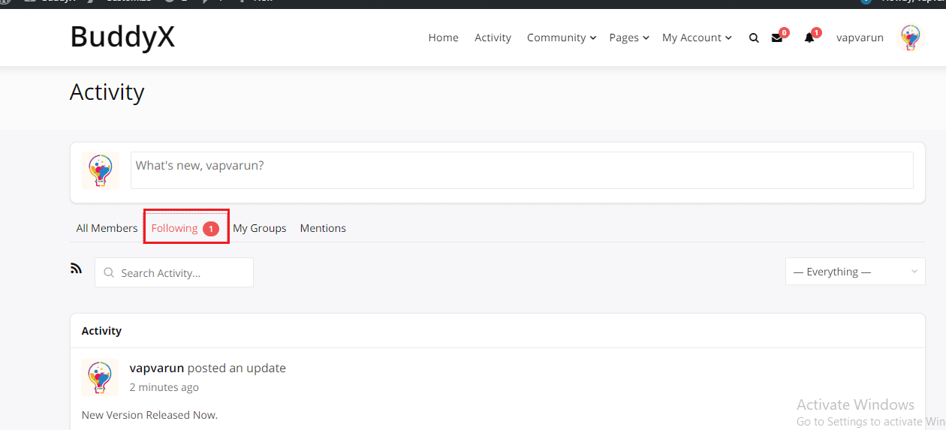The height and width of the screenshot is (430, 946).
Task: Click the RSS feed icon
Action: (76, 268)
